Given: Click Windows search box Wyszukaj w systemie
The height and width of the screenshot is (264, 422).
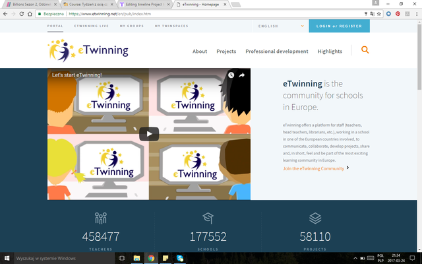Looking at the screenshot, I should pyautogui.click(x=64, y=258).
